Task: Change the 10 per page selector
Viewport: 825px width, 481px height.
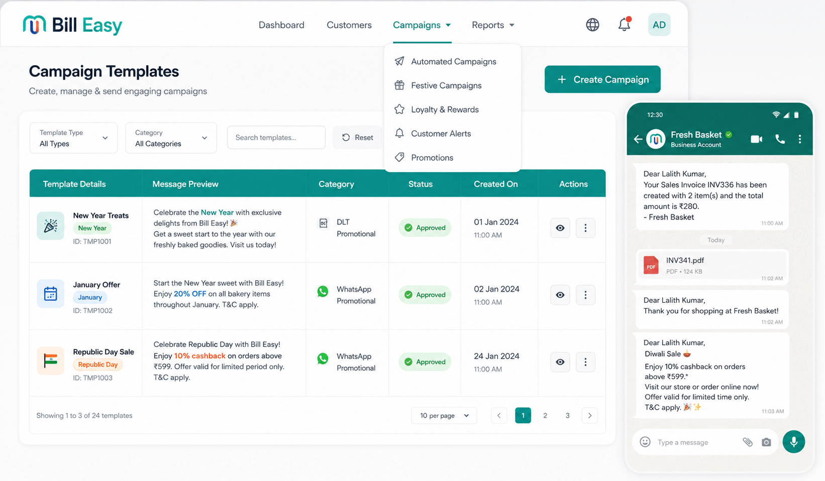Action: [444, 415]
